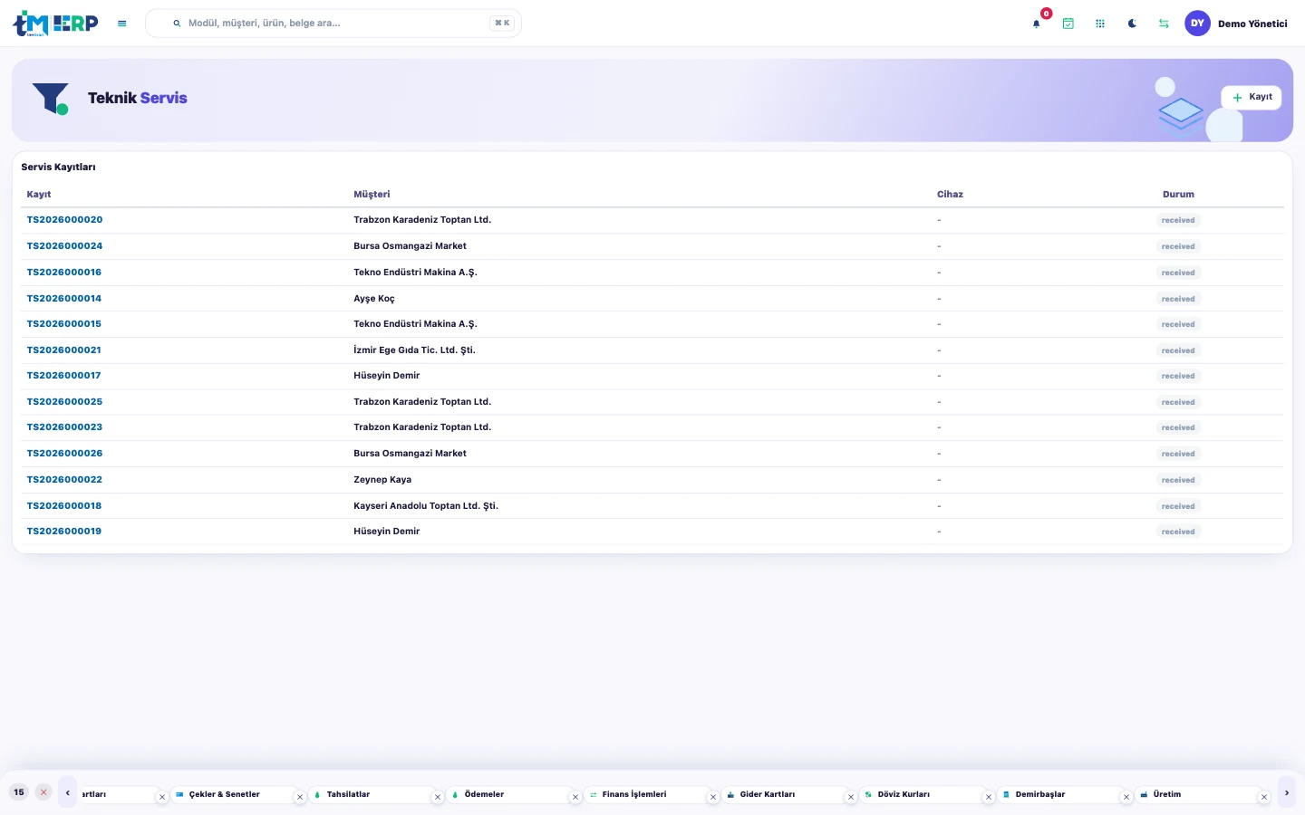
Task: Close the Ödemeler tab
Action: (x=575, y=797)
